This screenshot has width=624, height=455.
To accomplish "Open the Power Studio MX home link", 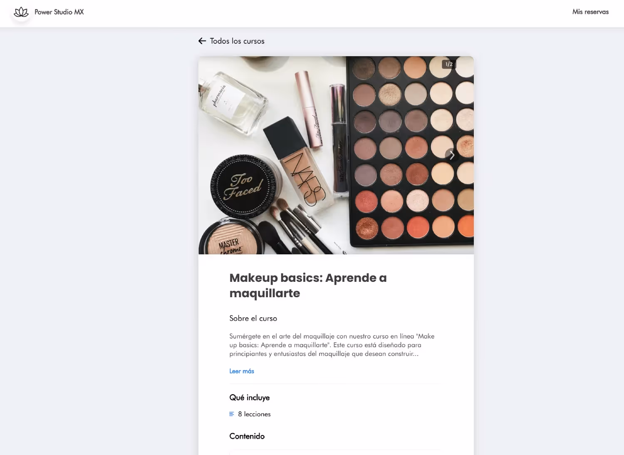I will pos(59,12).
